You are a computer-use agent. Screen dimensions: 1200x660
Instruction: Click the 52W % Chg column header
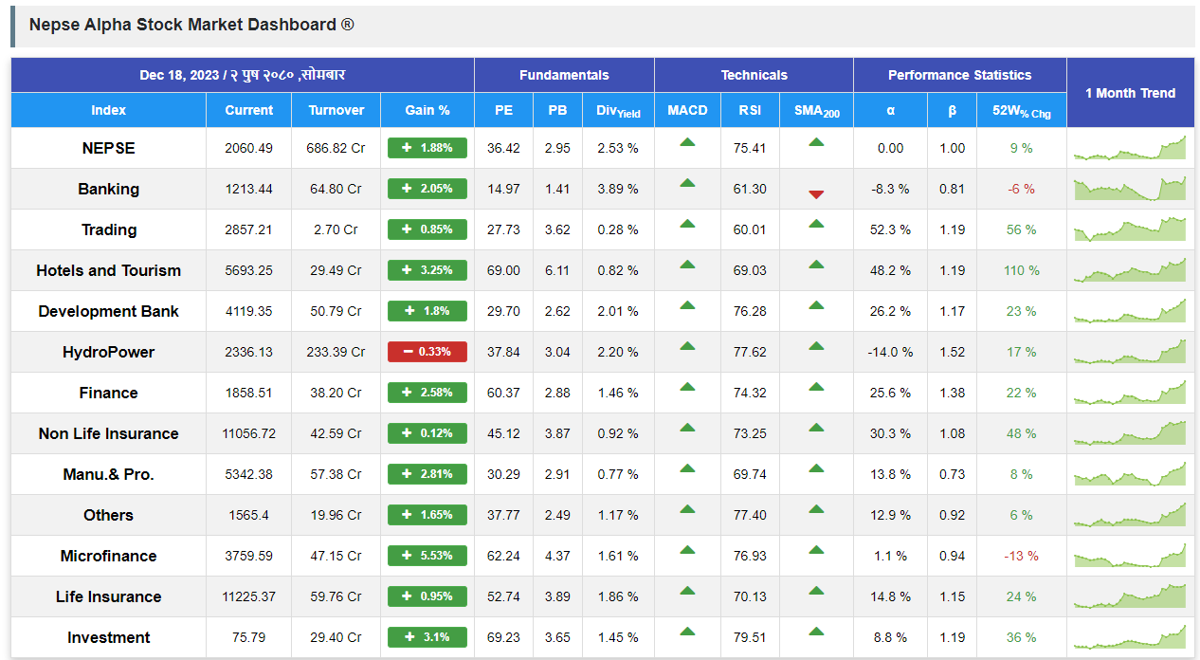[x=1022, y=111]
